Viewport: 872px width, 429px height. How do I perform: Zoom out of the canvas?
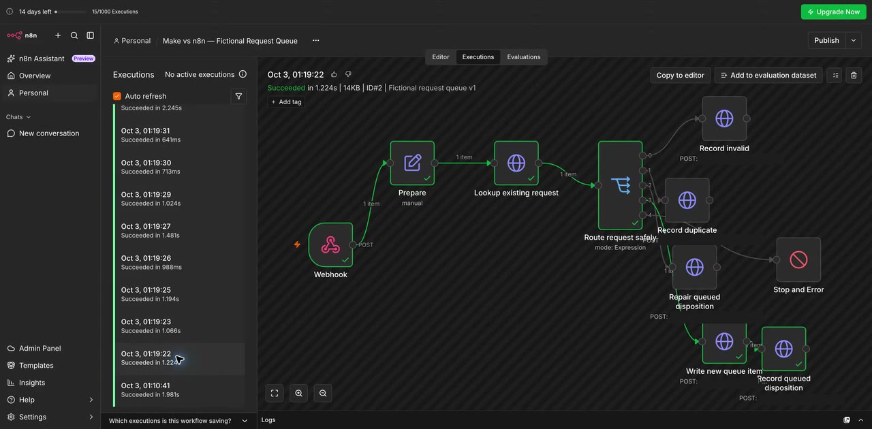[x=323, y=393]
